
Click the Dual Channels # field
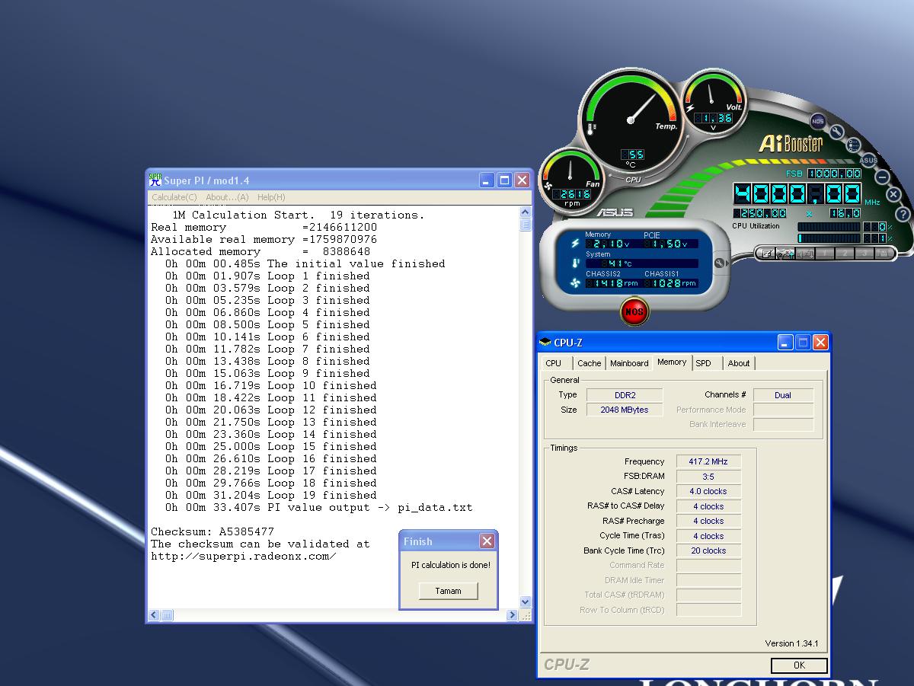(783, 395)
